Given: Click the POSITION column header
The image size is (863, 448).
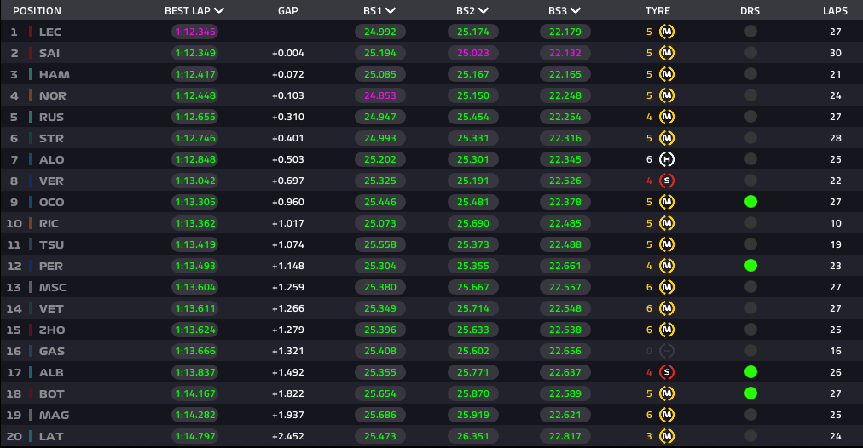Looking at the screenshot, I should pyautogui.click(x=37, y=10).
